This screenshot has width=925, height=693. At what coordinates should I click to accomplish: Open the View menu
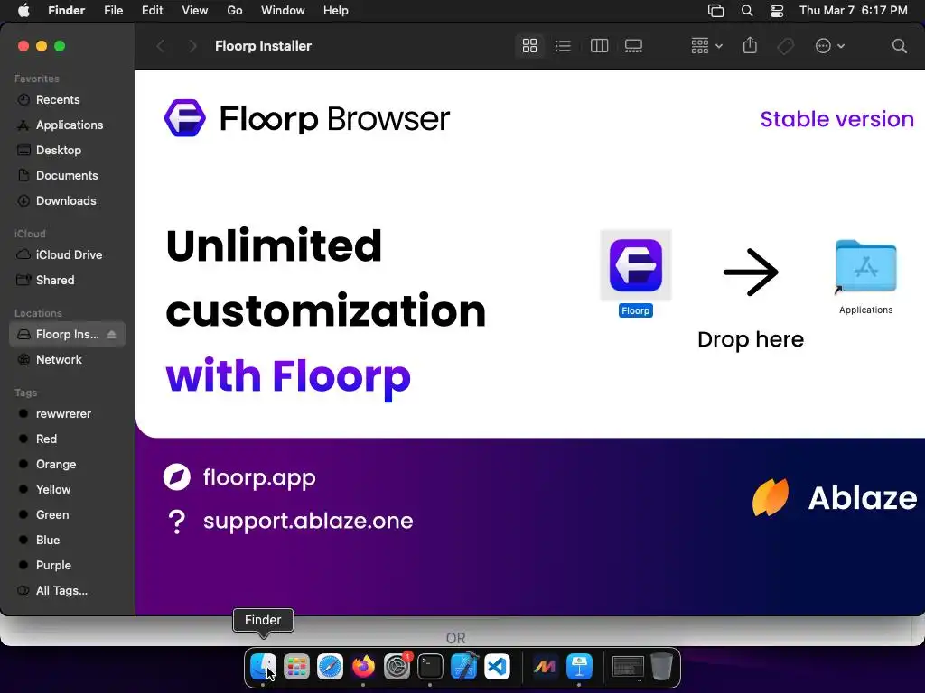[195, 11]
